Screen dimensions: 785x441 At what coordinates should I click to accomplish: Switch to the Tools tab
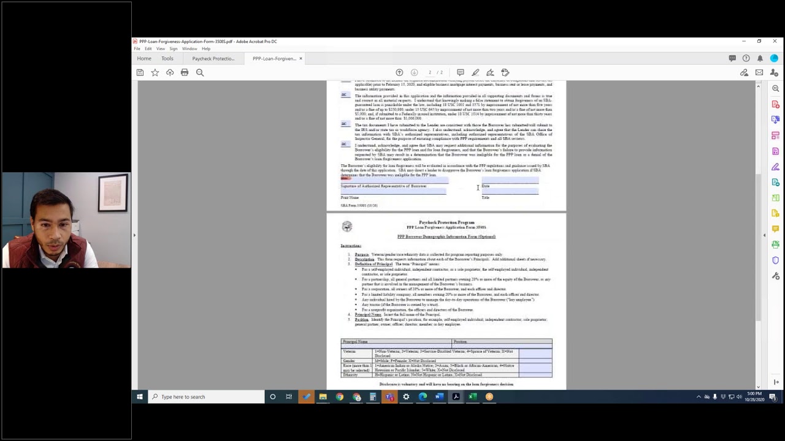[x=167, y=58]
